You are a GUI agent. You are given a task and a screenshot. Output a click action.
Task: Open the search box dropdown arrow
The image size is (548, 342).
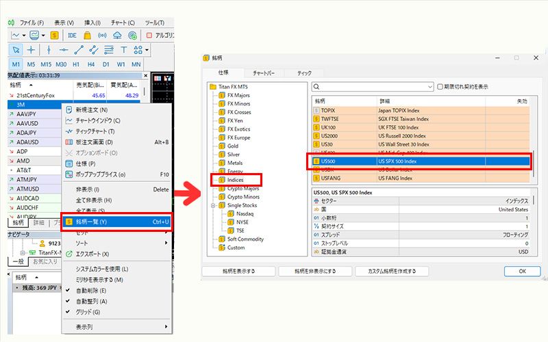pyautogui.click(x=430, y=87)
